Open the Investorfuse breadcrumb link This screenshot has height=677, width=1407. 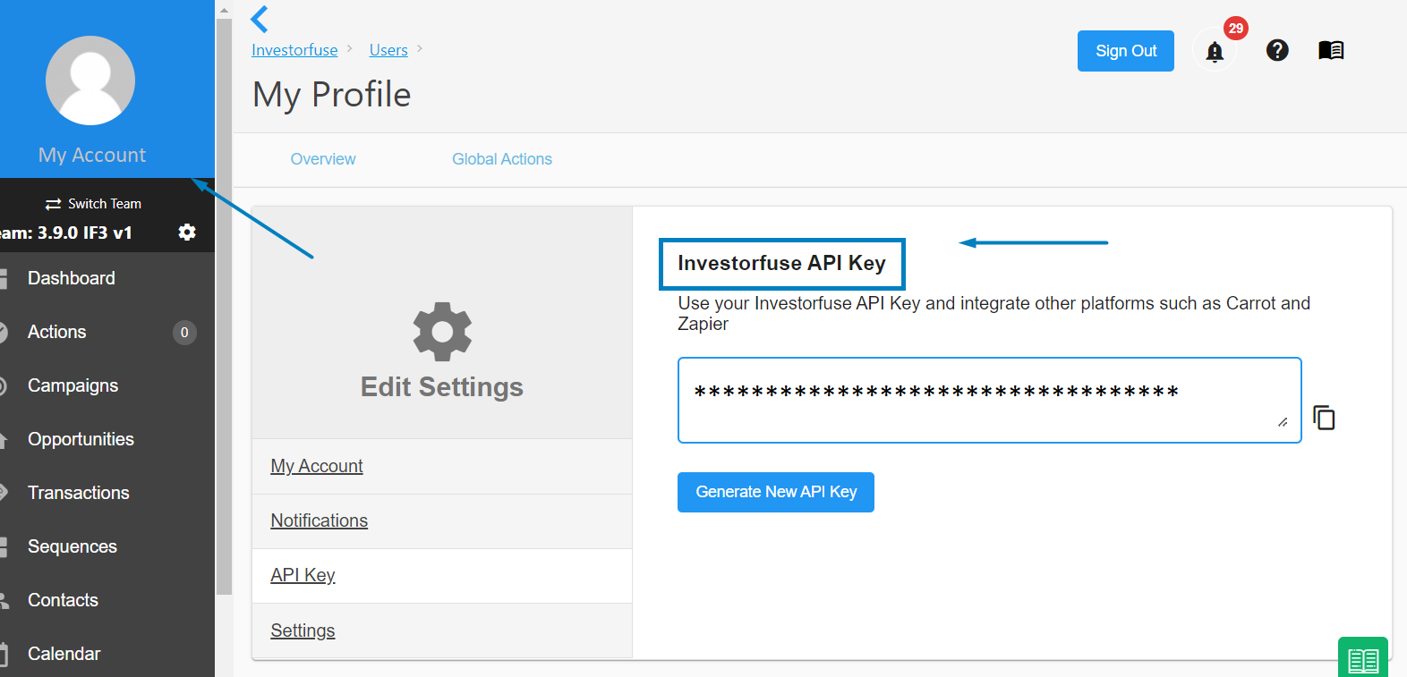(x=294, y=50)
